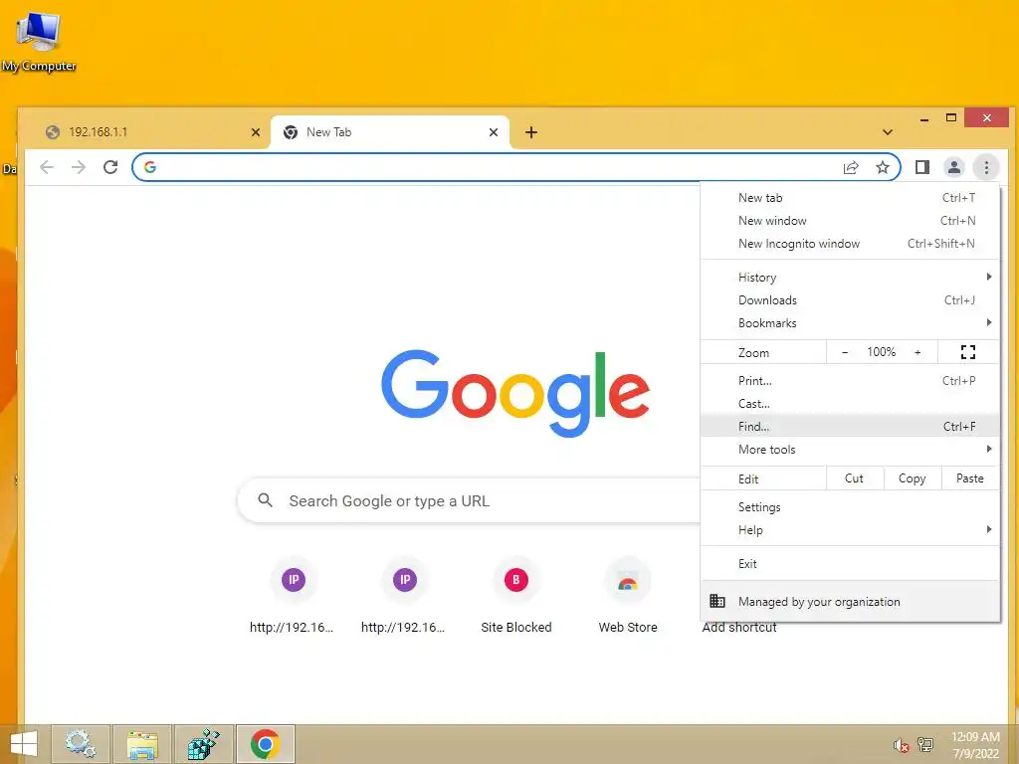
Task: Open the gears settings icon in taskbar
Action: (x=81, y=744)
